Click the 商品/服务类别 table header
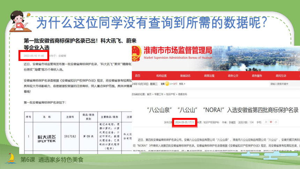 [x=88, y=117]
